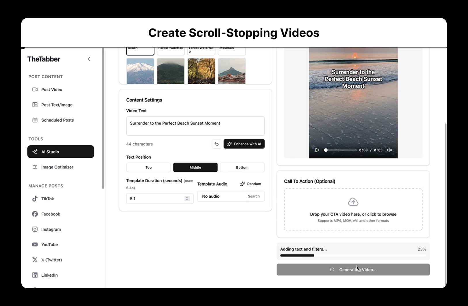Screen dimensions: 468x306
Task: Open YouTube post management
Action: pyautogui.click(x=50, y=244)
